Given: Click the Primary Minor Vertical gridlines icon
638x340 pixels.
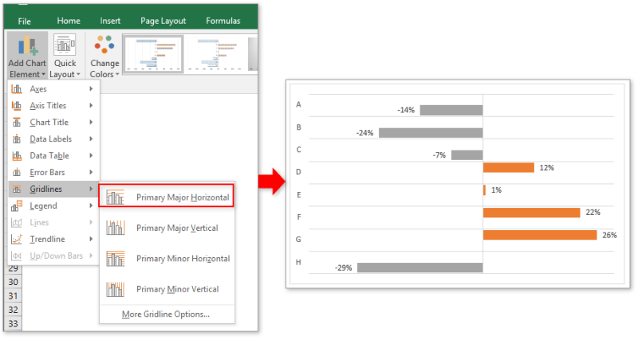Looking at the screenshot, I should 115,289.
